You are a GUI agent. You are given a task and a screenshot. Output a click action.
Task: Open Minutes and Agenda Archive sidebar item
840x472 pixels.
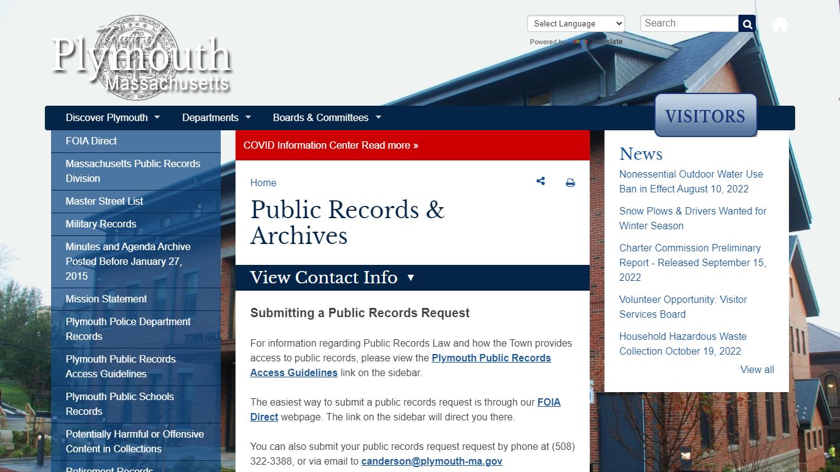(x=136, y=262)
